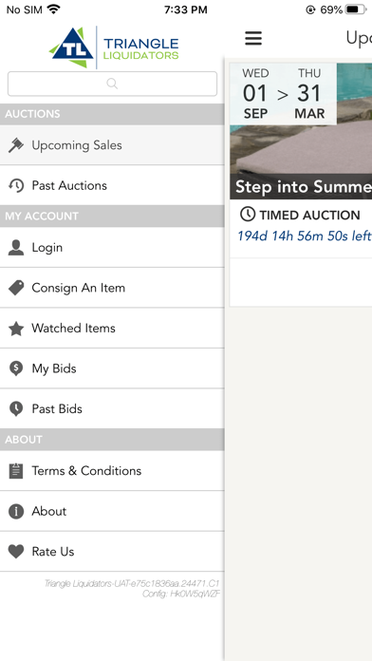Viewport: 372px width, 661px height.
Task: Open the Step into Summer auction thumbnail
Action: click(301, 131)
